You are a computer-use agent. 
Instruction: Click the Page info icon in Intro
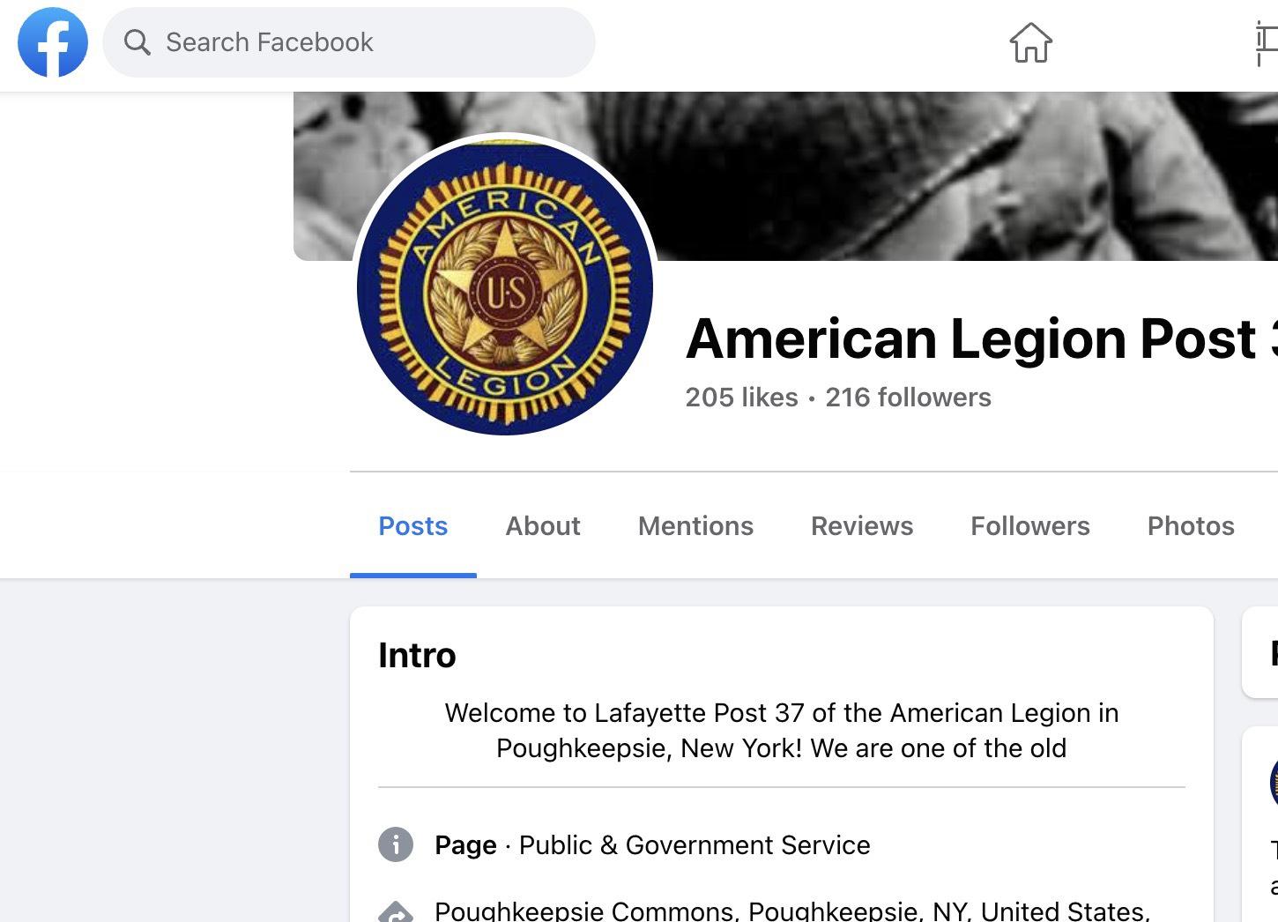click(396, 844)
